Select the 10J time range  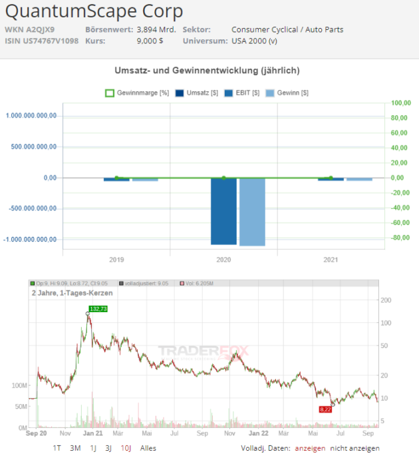click(126, 448)
